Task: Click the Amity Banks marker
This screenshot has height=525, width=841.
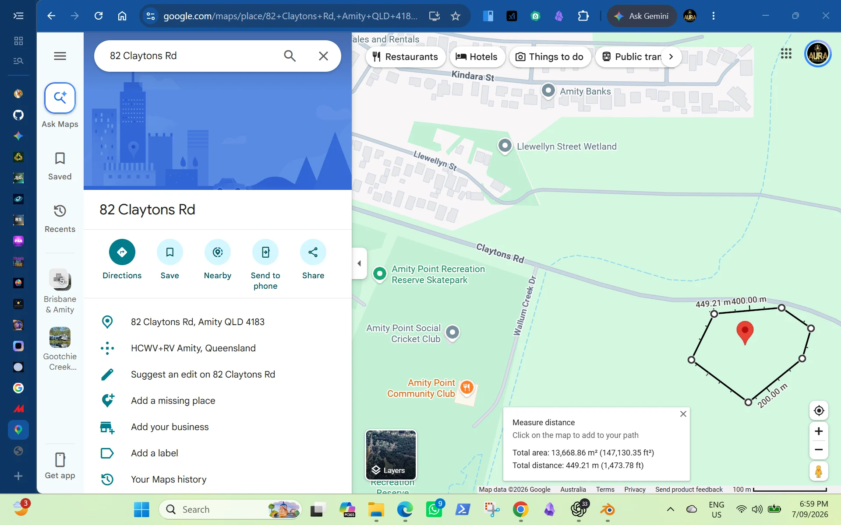Action: pos(548,91)
